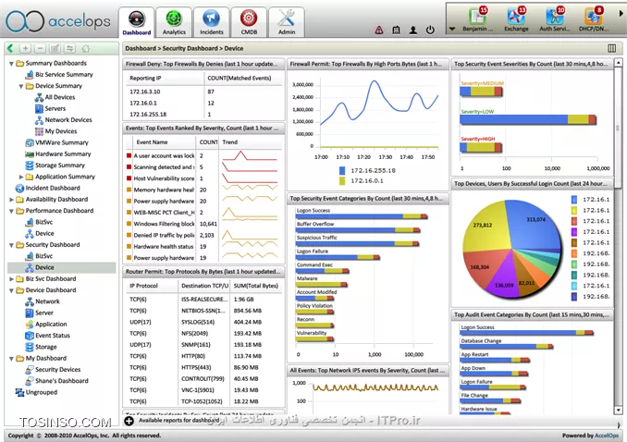Select Biz Service Summary in tree
The width and height of the screenshot is (627, 442).
tap(64, 74)
